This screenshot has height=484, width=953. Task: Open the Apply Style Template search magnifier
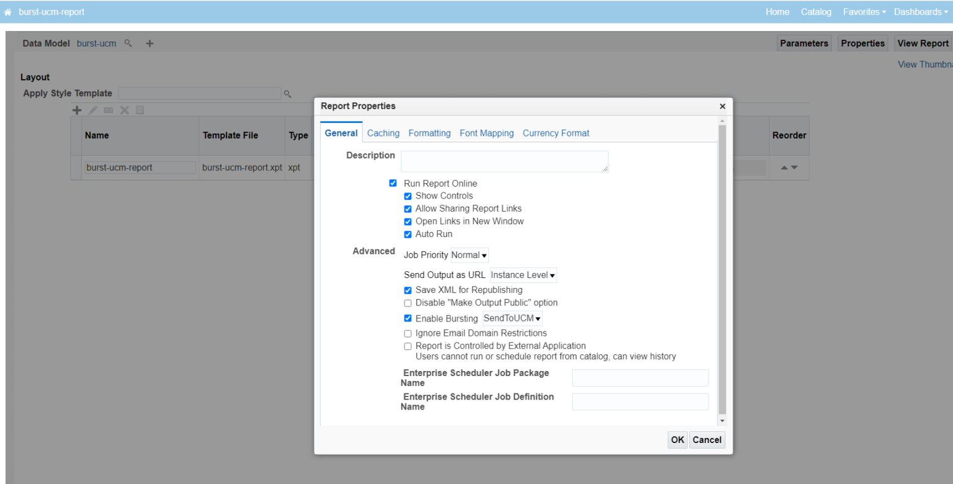[287, 93]
